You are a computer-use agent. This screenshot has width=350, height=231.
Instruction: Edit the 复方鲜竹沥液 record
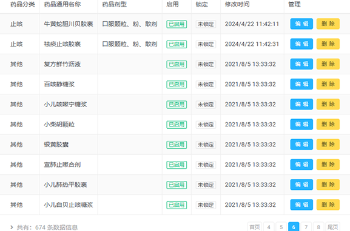(x=301, y=64)
